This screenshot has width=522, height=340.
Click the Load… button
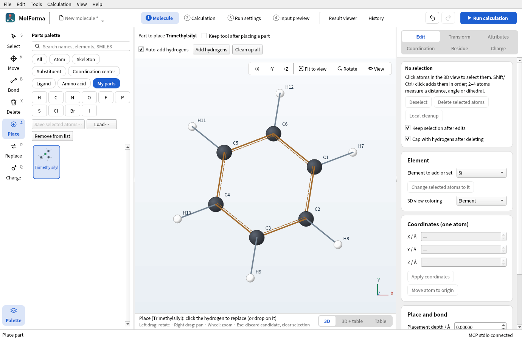(x=102, y=124)
